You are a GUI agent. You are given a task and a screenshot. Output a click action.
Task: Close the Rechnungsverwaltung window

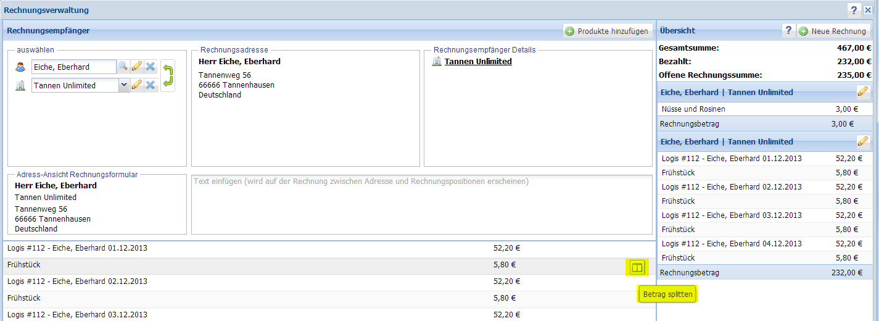868,10
